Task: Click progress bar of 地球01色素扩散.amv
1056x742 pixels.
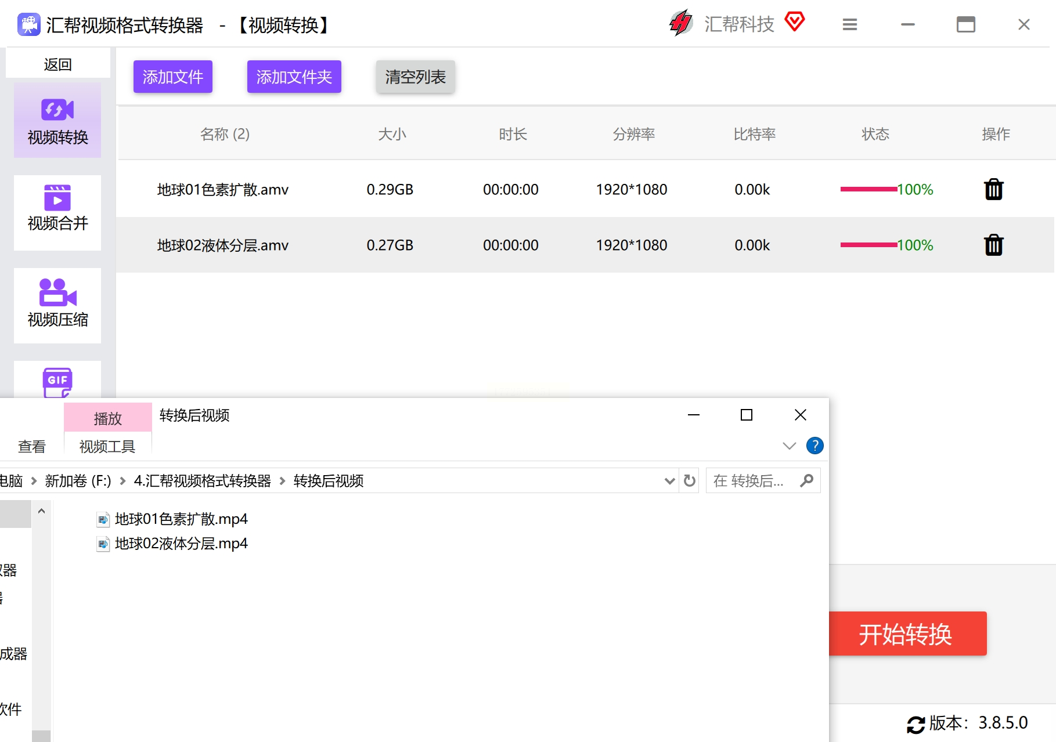Action: (x=868, y=190)
